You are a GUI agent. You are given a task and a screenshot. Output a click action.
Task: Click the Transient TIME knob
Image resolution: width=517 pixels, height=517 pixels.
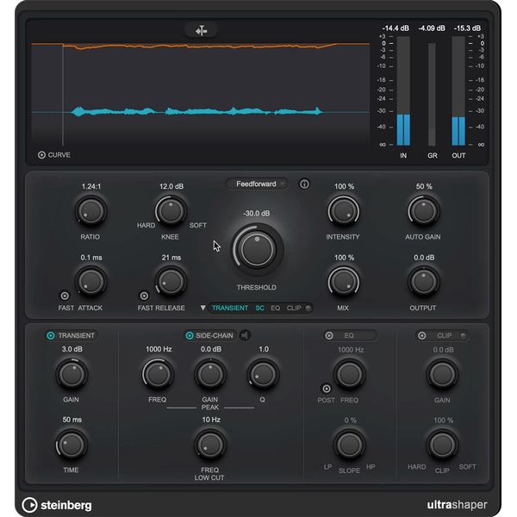pos(72,445)
